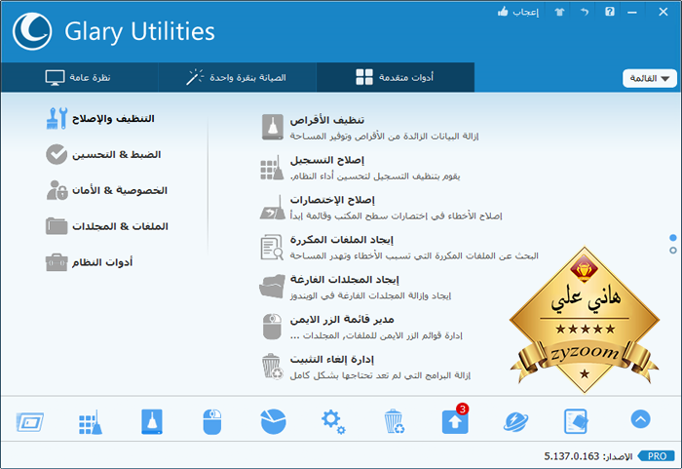Screen dimensions: 682x469
Task: Click the registry icon beside إصلاح التسجيل
Action: click(272, 167)
